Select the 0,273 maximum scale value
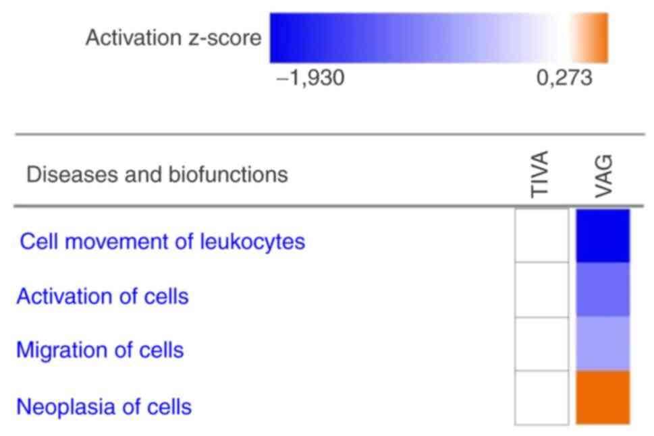The height and width of the screenshot is (436, 654). point(565,79)
